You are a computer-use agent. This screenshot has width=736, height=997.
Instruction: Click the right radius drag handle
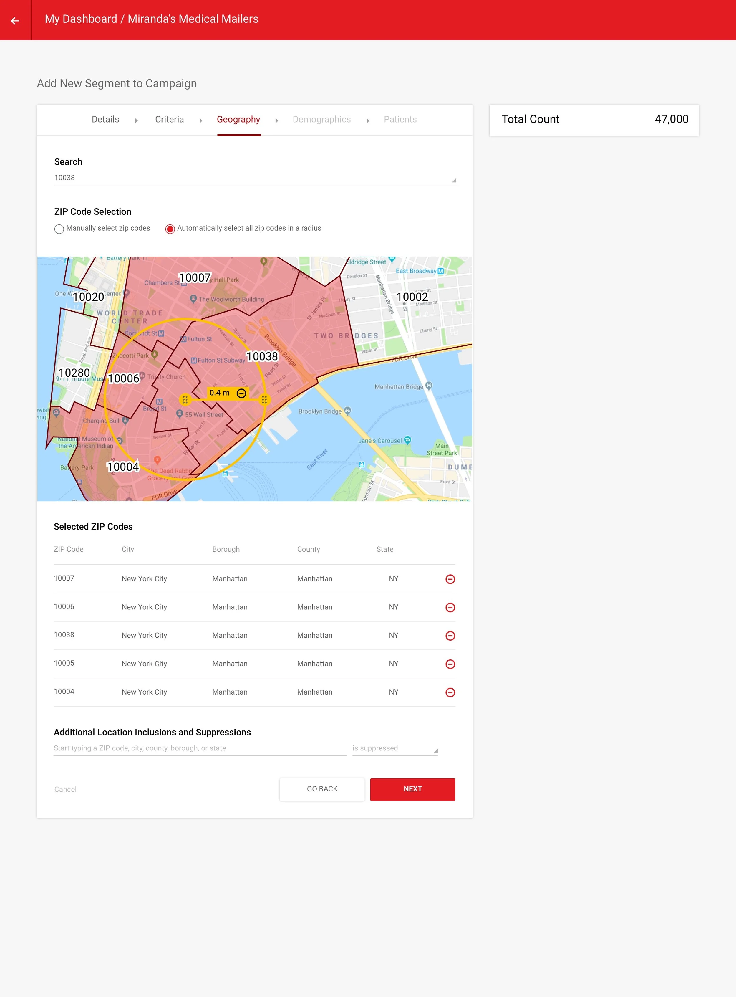tap(264, 399)
